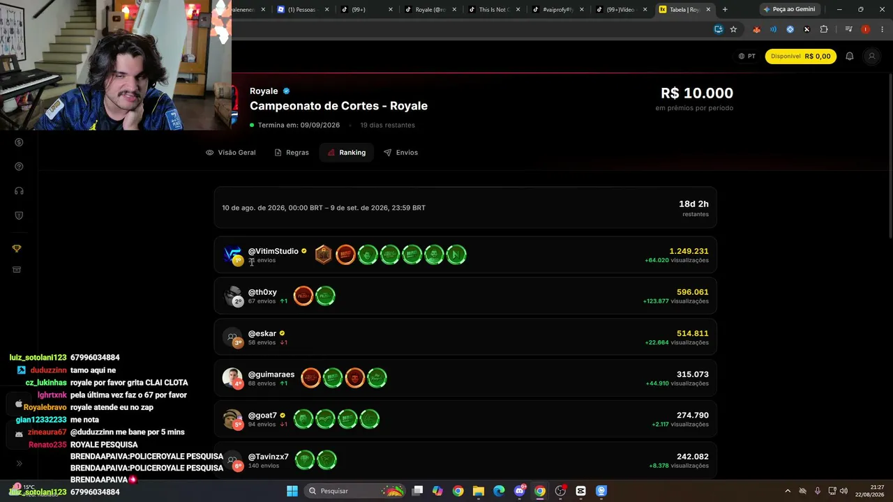Click the 596.061 views count
The height and width of the screenshot is (502, 893).
693,292
